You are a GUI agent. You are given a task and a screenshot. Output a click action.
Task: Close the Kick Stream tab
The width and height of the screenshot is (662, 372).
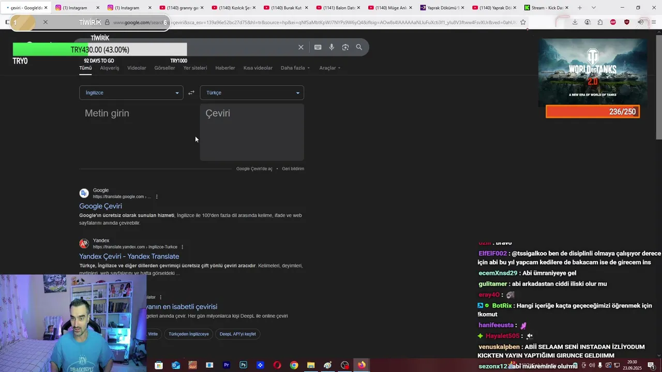pyautogui.click(x=567, y=8)
